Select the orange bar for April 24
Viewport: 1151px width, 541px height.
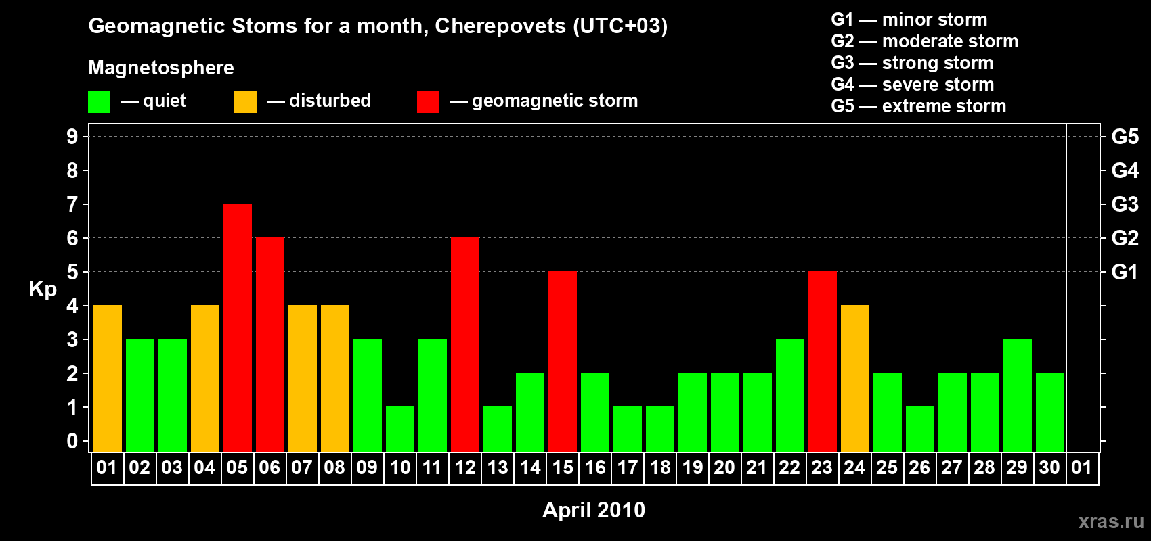[855, 379]
